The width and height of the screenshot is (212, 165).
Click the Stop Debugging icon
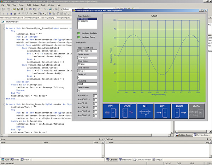(11, 14)
